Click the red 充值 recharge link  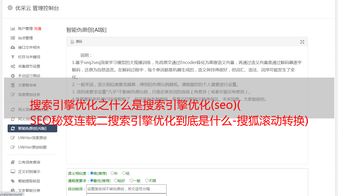pyautogui.click(x=38, y=29)
